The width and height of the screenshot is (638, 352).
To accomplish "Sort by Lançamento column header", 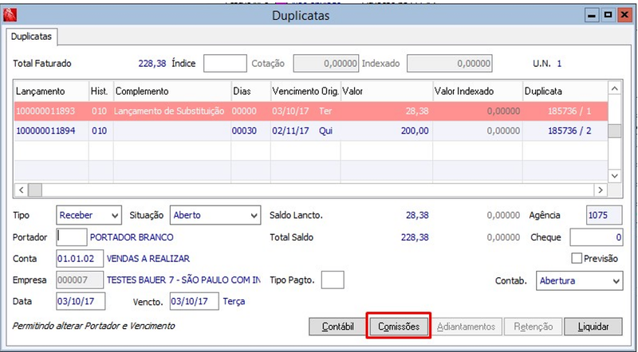I will coord(51,91).
